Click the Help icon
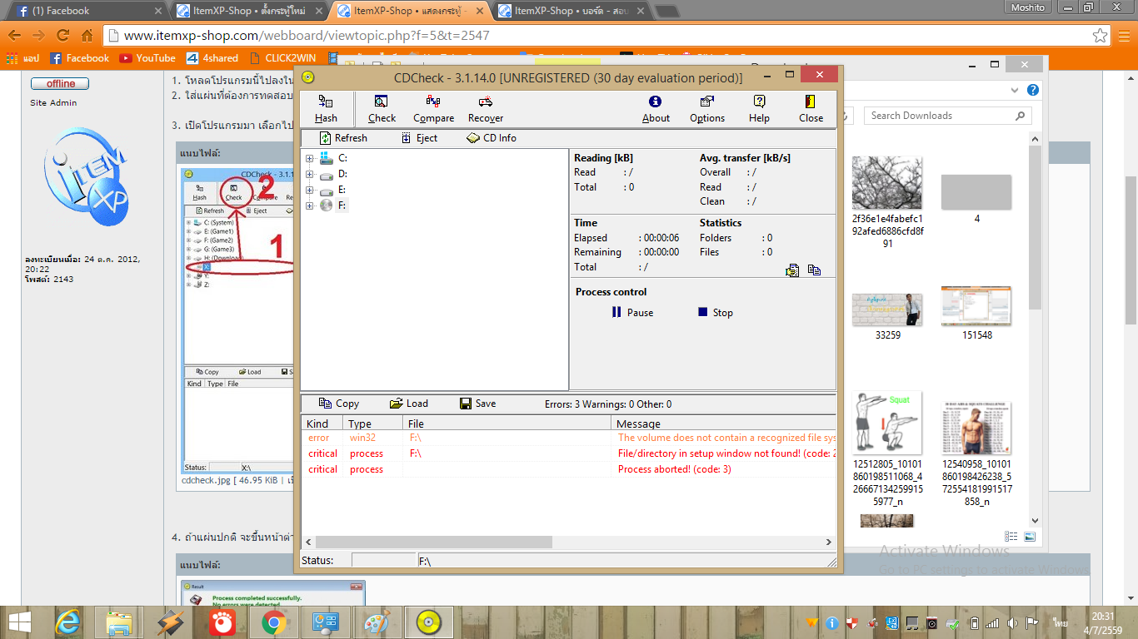The width and height of the screenshot is (1138, 639). tap(759, 108)
